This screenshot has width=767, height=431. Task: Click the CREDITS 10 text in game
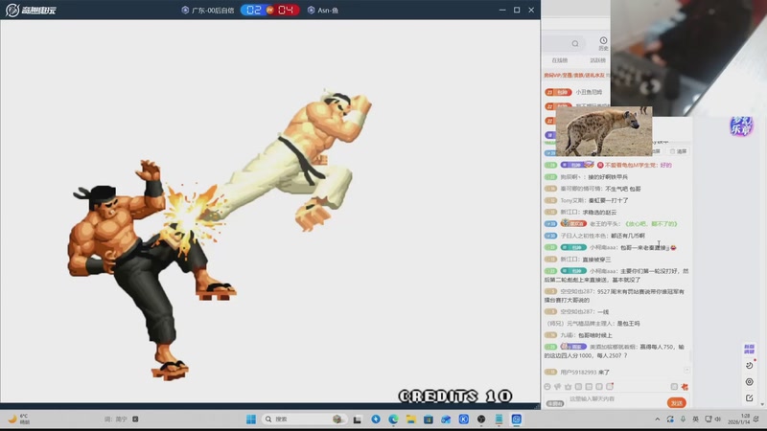pyautogui.click(x=455, y=396)
